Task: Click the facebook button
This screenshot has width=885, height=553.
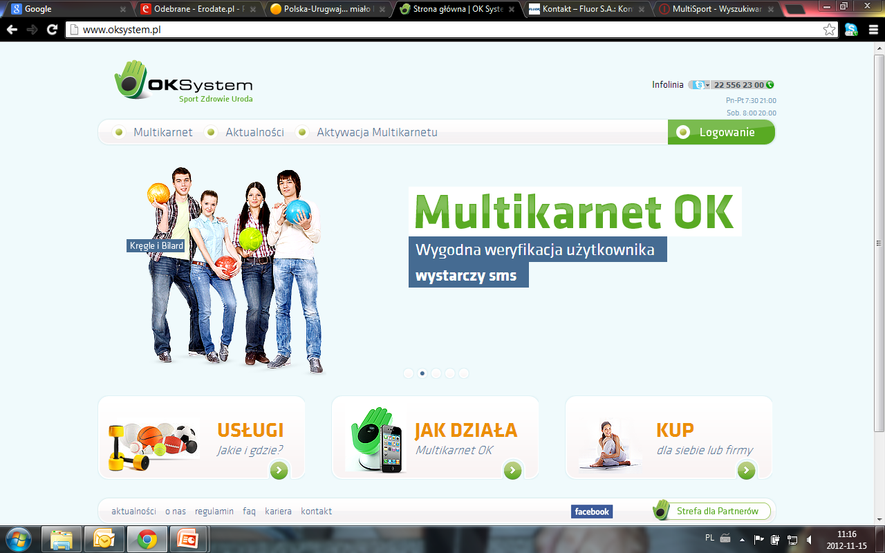Action: [592, 512]
